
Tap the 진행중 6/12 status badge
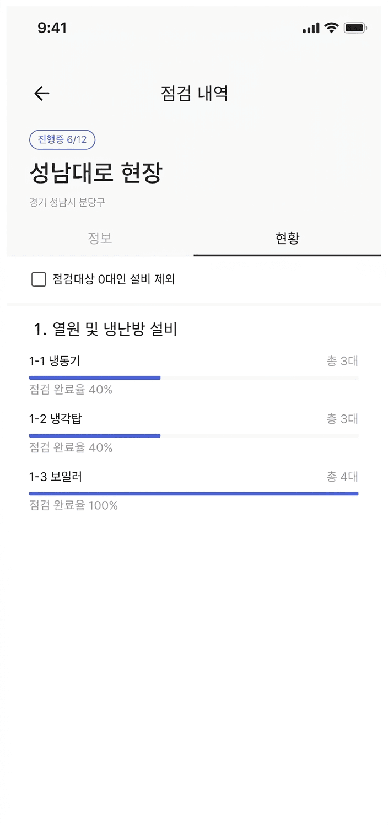tap(62, 140)
